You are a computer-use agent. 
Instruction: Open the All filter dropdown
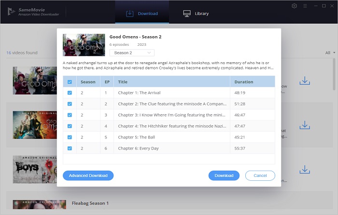click(x=330, y=53)
